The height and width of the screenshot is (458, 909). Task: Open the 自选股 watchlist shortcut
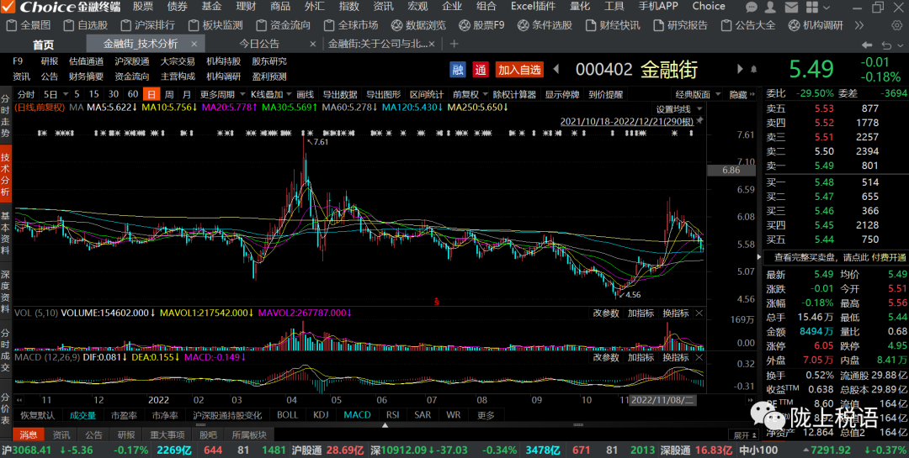[x=86, y=25]
